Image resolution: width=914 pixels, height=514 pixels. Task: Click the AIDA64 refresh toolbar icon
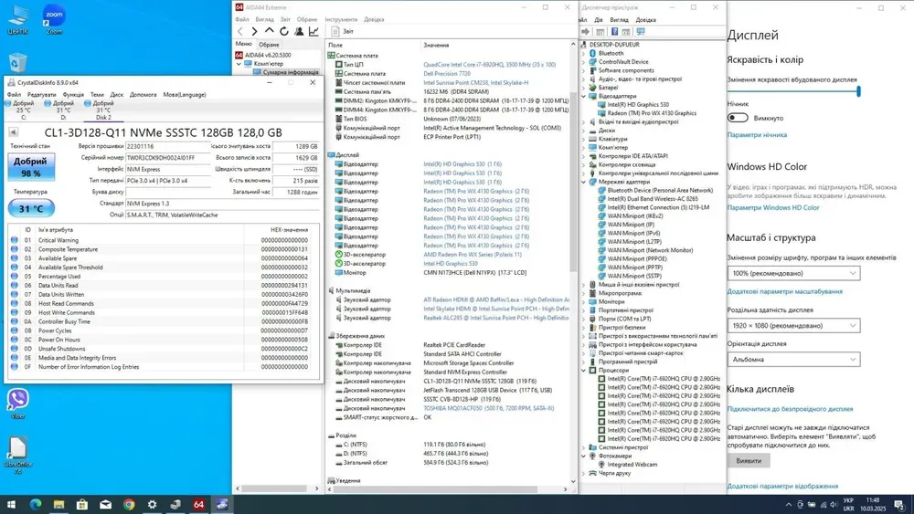tap(284, 31)
